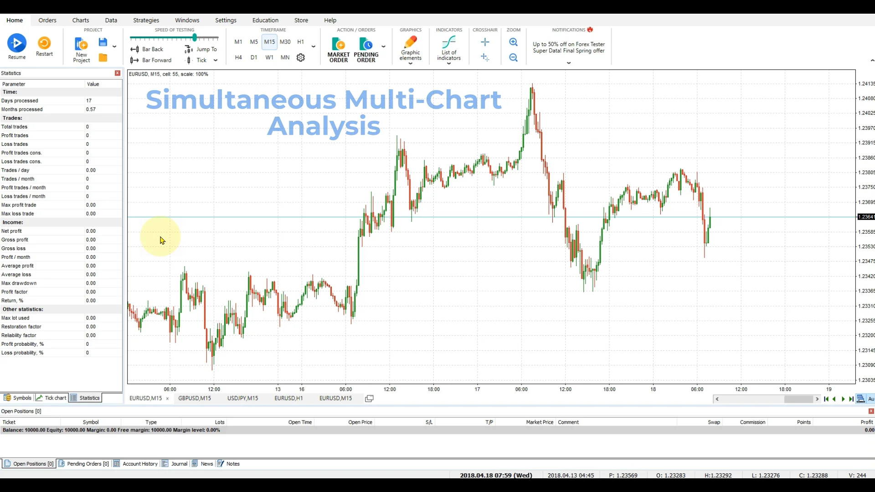
Task: Open the Graphic elements tool
Action: pos(410,48)
